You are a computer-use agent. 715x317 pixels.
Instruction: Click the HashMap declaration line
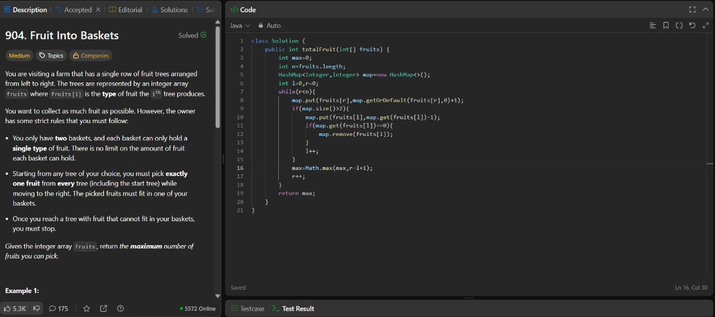(353, 75)
